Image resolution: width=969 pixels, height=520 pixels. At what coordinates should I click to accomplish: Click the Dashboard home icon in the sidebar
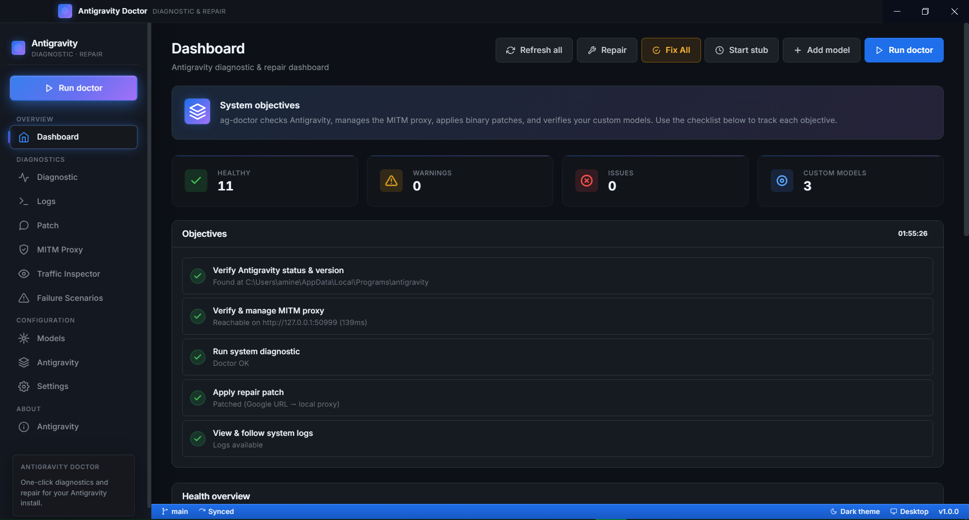24,137
